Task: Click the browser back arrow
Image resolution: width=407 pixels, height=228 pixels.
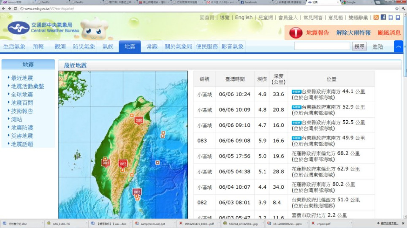Action: [x=3, y=8]
